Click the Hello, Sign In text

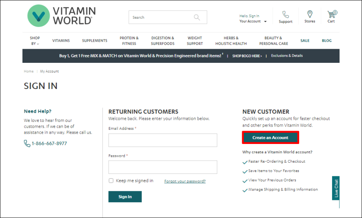coord(249,16)
